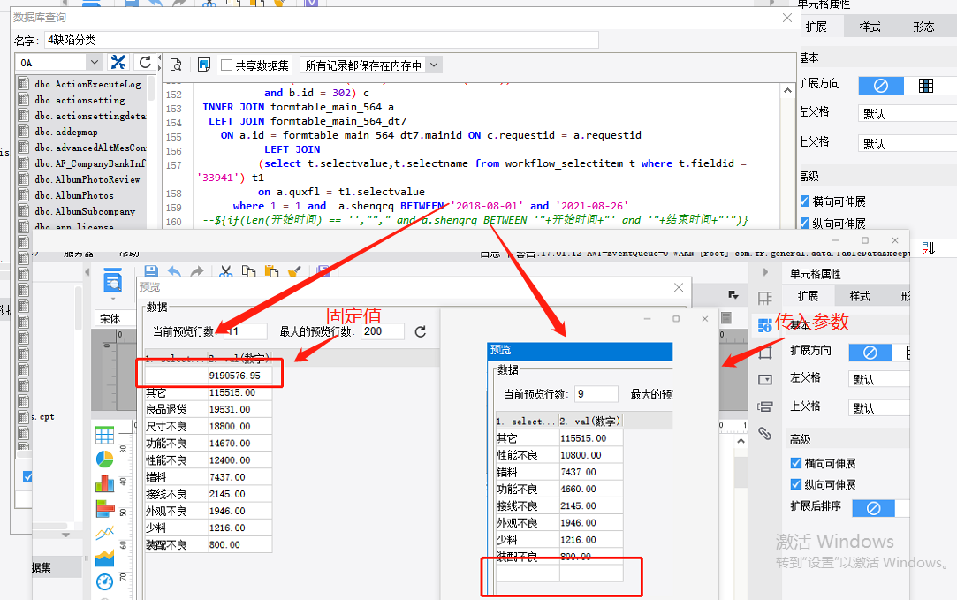Enable the 共享数据集 checkbox
The height and width of the screenshot is (600, 957).
pyautogui.click(x=226, y=65)
